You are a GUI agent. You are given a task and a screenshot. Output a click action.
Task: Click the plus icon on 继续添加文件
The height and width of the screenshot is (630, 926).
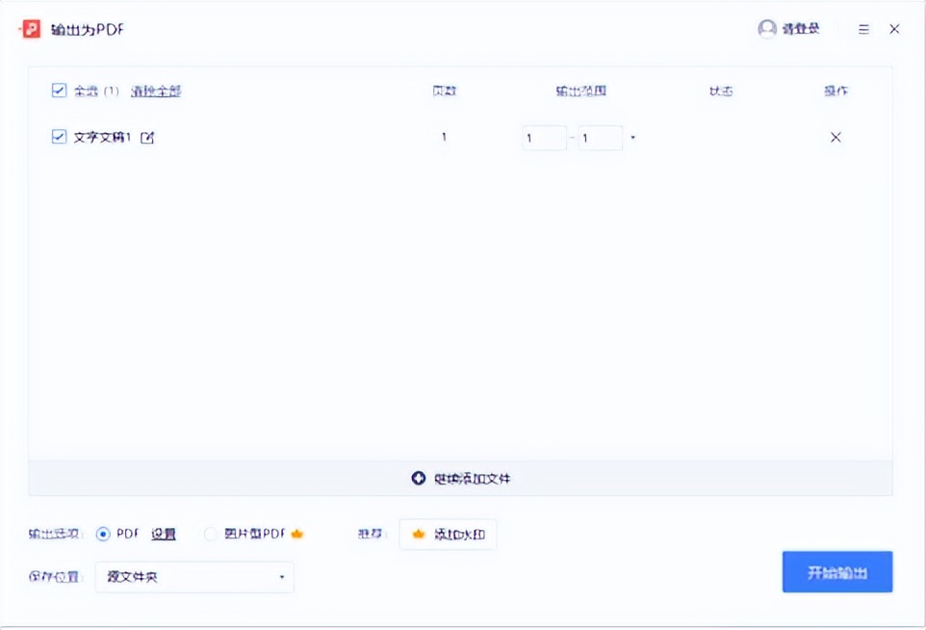click(x=418, y=478)
